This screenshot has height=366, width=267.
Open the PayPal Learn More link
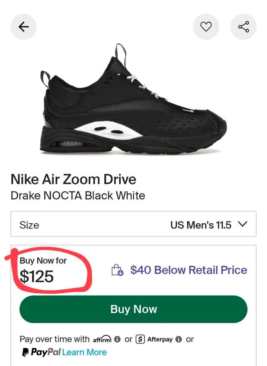pos(85,352)
